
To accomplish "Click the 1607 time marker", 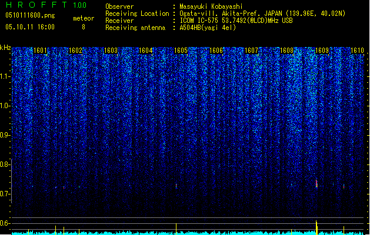I will 252,51.
